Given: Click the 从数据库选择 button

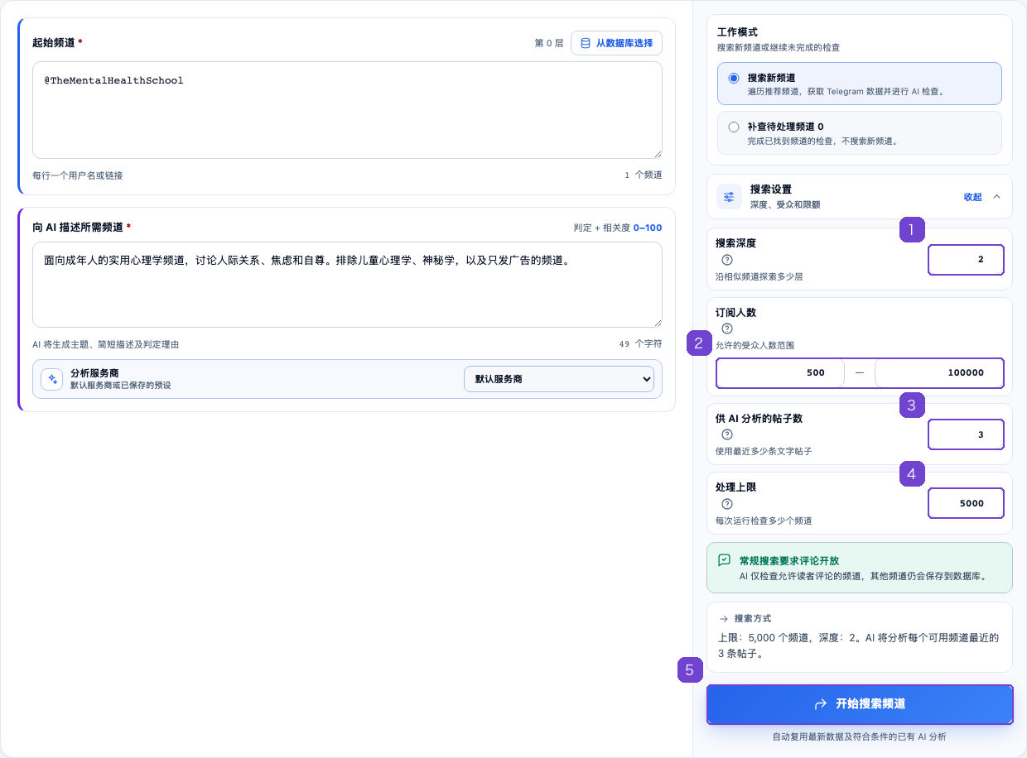Looking at the screenshot, I should click(616, 43).
